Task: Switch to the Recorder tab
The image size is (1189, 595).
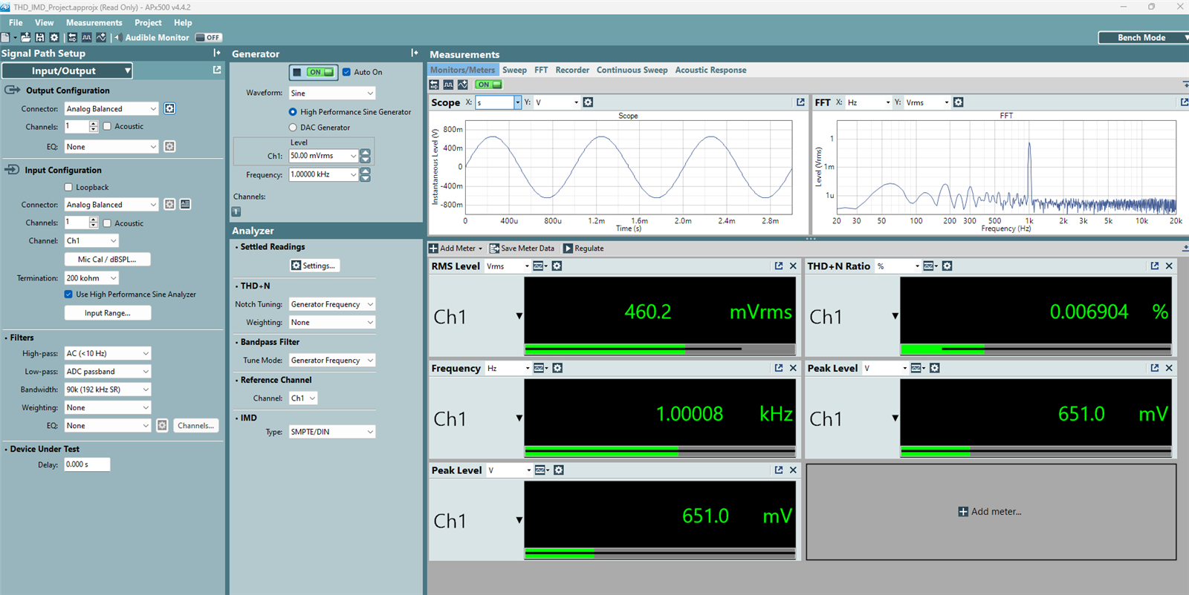Action: [572, 70]
